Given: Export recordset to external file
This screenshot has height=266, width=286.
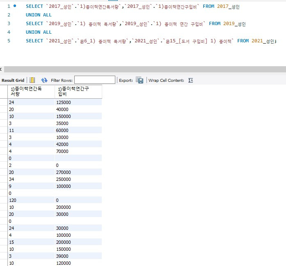Looking at the screenshot, I should [x=140, y=80].
